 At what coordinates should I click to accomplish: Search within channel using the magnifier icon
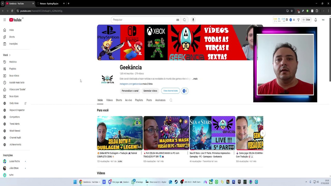pyautogui.click(x=171, y=100)
